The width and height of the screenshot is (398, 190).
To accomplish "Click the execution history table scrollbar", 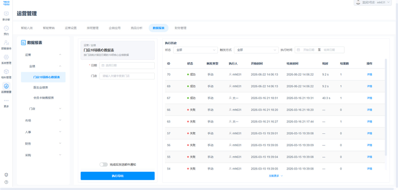I will [386, 107].
